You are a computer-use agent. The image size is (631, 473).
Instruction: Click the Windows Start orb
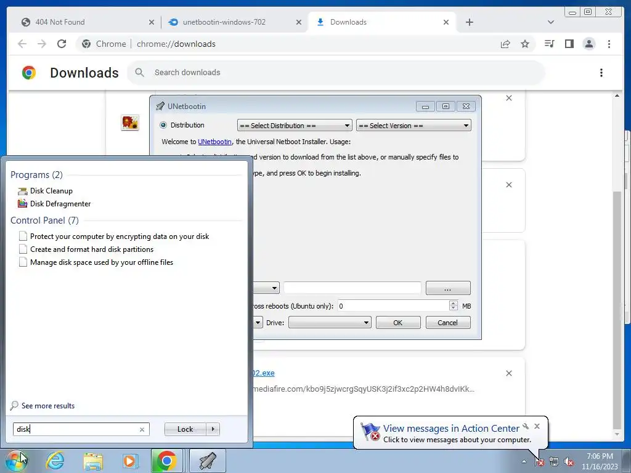coord(17,461)
